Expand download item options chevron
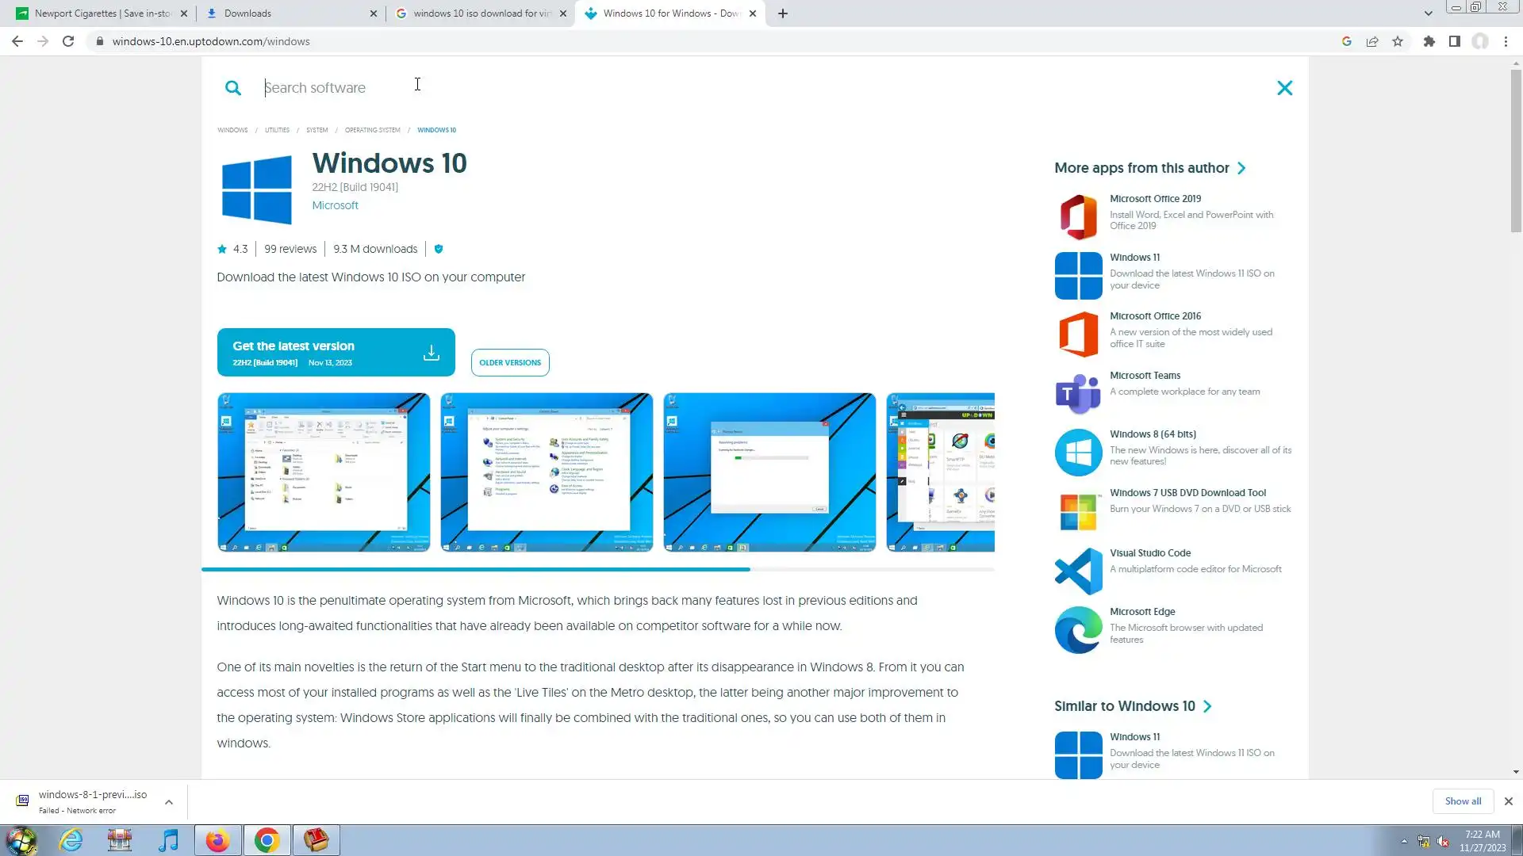The height and width of the screenshot is (856, 1523). pos(169,802)
